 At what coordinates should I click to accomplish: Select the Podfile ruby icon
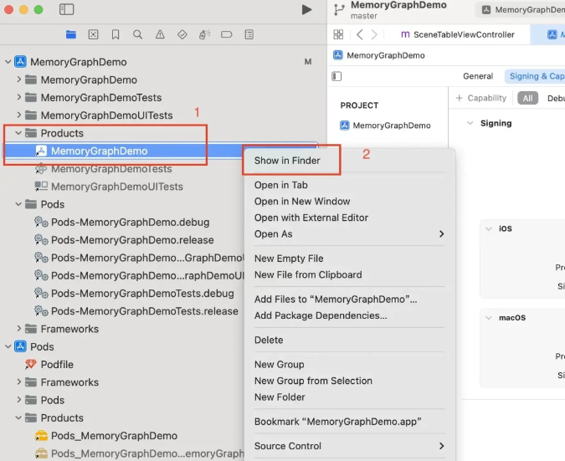[x=31, y=365]
